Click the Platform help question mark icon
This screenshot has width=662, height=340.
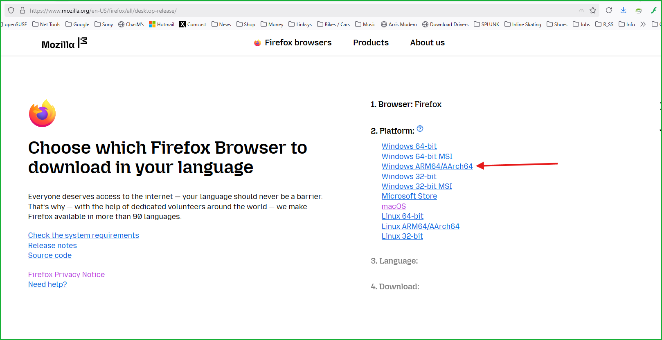coord(420,129)
